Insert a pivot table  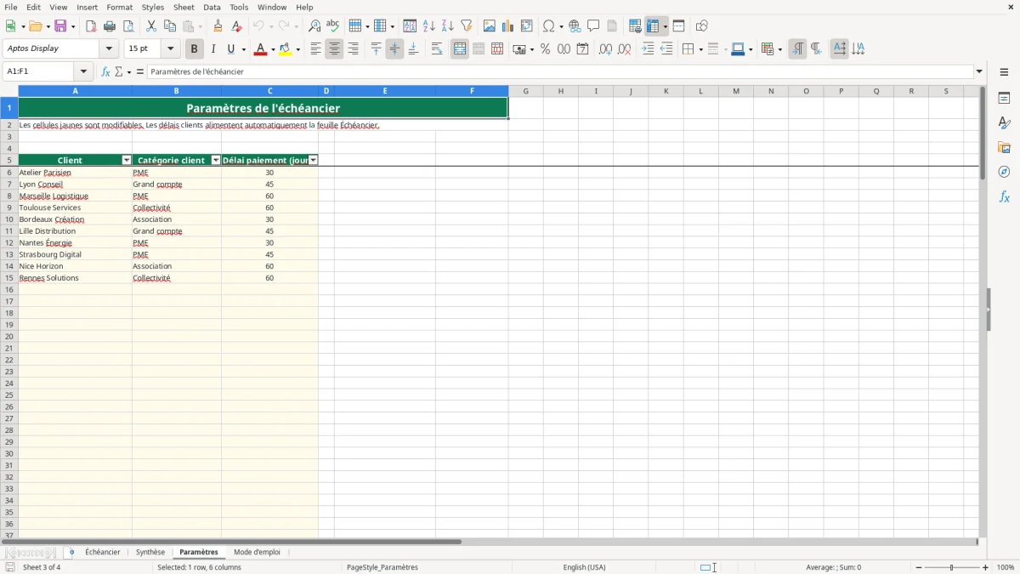(x=527, y=26)
